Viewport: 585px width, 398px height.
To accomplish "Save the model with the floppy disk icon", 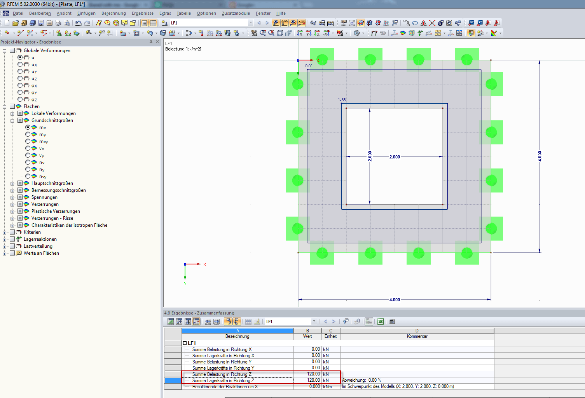I will [x=41, y=23].
